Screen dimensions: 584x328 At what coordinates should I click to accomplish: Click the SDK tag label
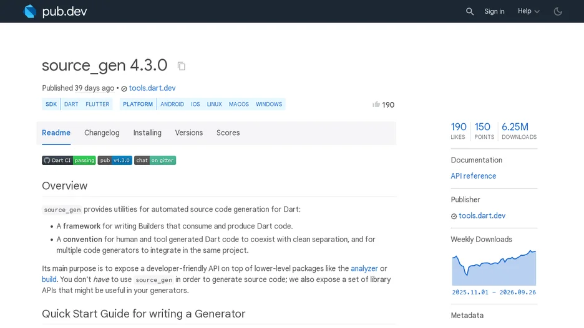[x=51, y=105]
